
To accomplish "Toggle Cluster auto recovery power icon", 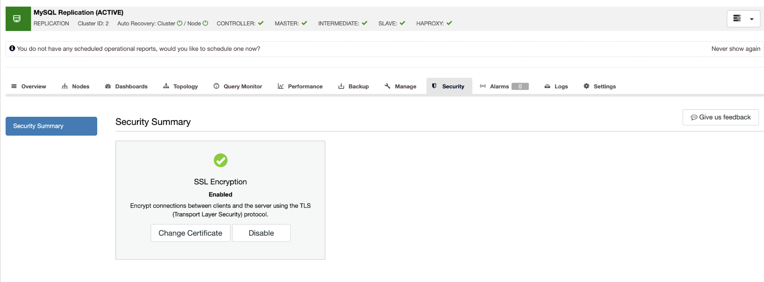I will 180,23.
